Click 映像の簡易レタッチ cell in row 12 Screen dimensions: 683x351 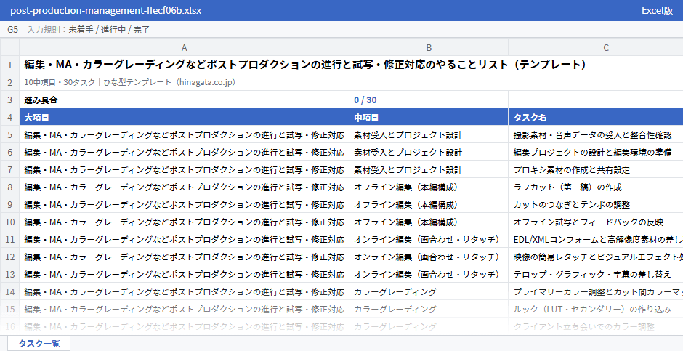point(596,257)
